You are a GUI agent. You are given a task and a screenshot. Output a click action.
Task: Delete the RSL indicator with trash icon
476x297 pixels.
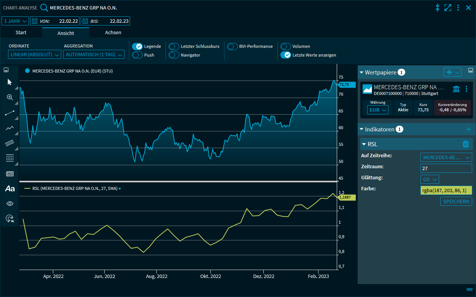point(466,144)
